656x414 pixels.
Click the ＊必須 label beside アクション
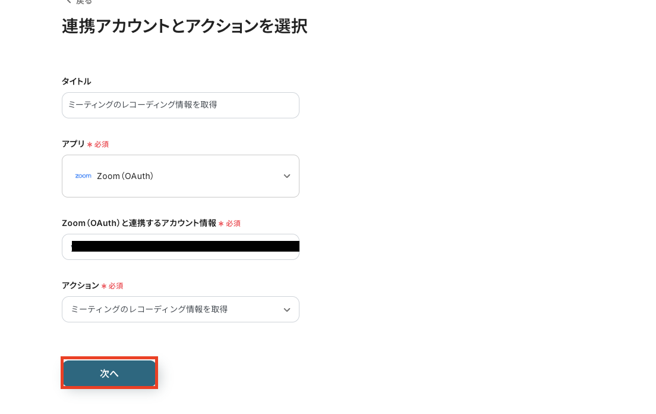coord(112,286)
